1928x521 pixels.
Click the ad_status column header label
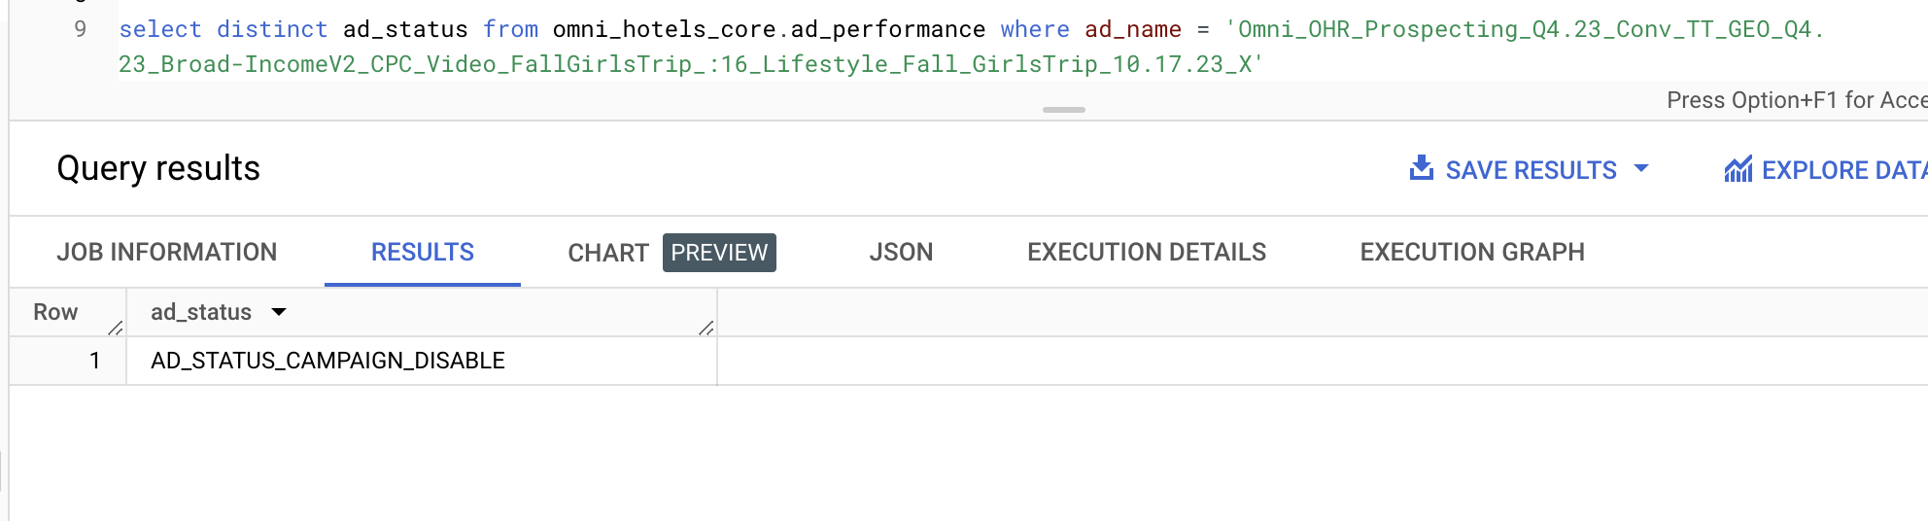pyautogui.click(x=201, y=312)
